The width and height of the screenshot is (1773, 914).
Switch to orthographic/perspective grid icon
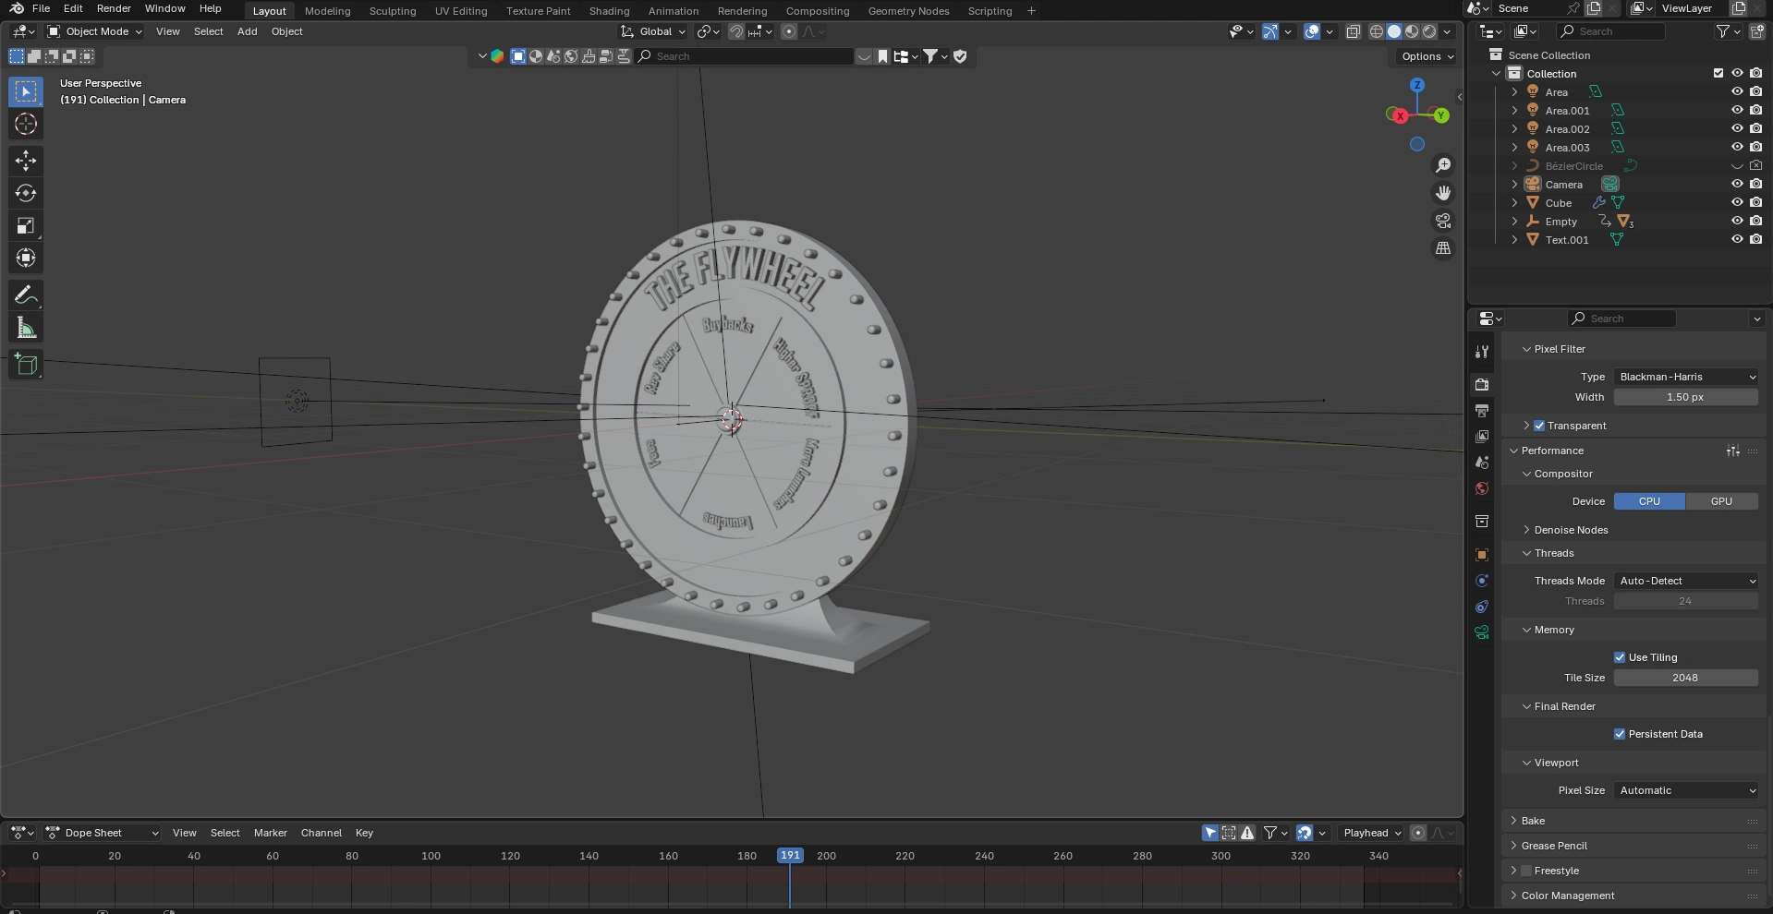[x=1442, y=248]
